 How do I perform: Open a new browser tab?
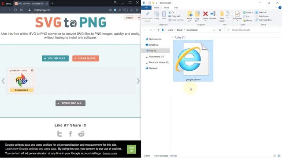(x=52, y=4)
